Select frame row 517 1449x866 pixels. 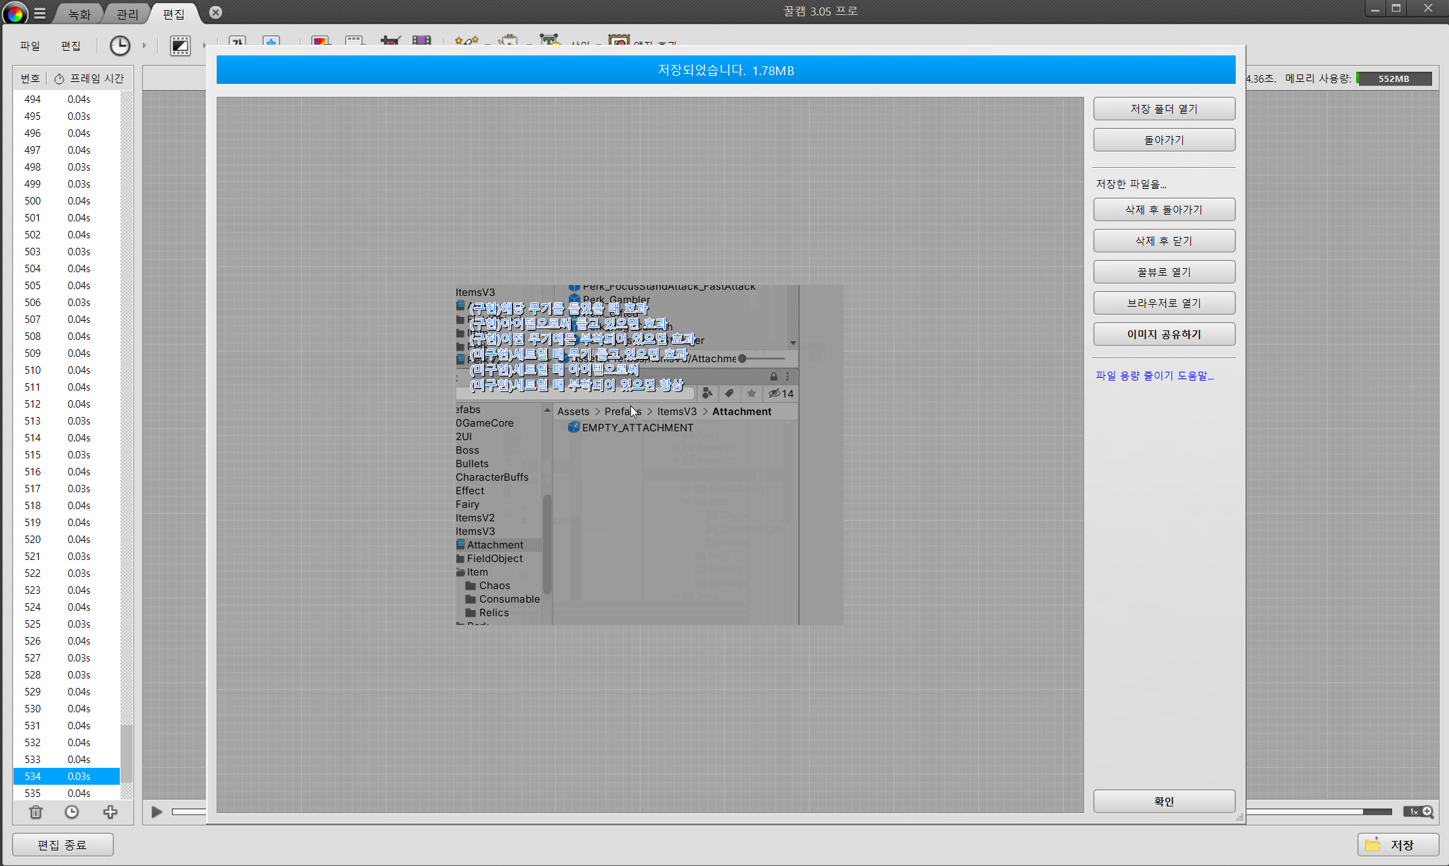66,489
